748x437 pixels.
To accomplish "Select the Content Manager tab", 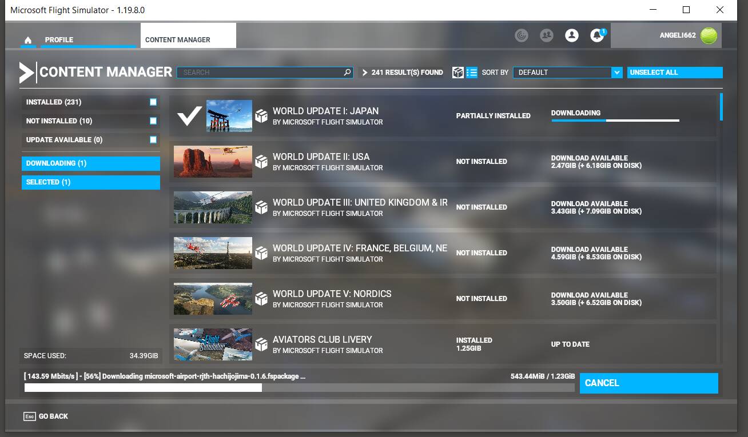I will click(x=178, y=40).
